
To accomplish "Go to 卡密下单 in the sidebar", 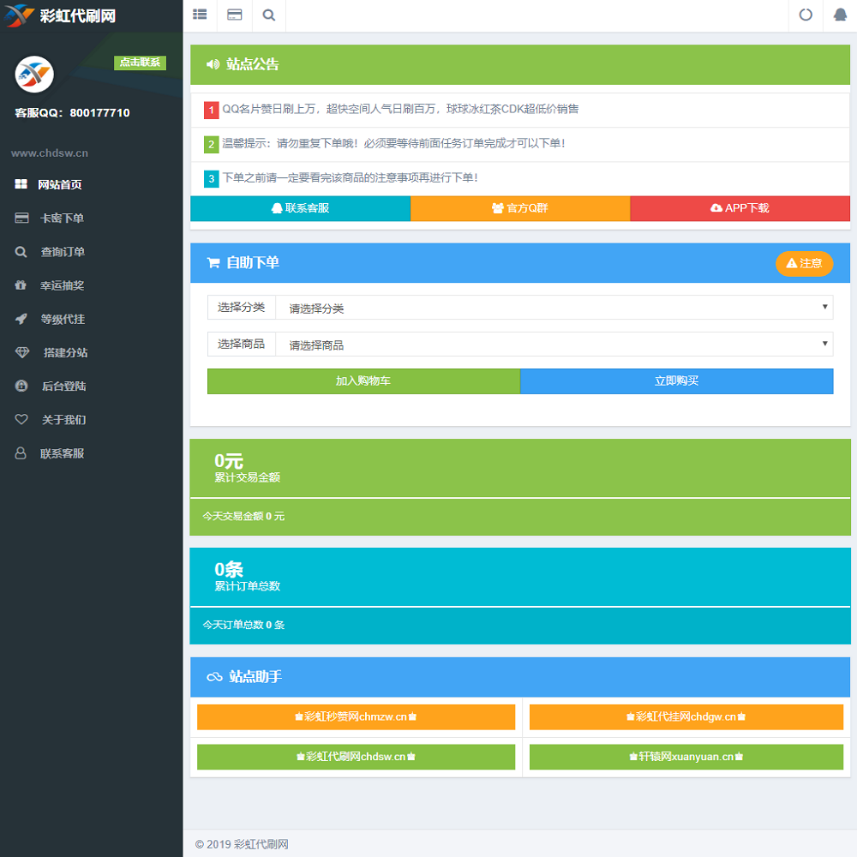I will [62, 219].
